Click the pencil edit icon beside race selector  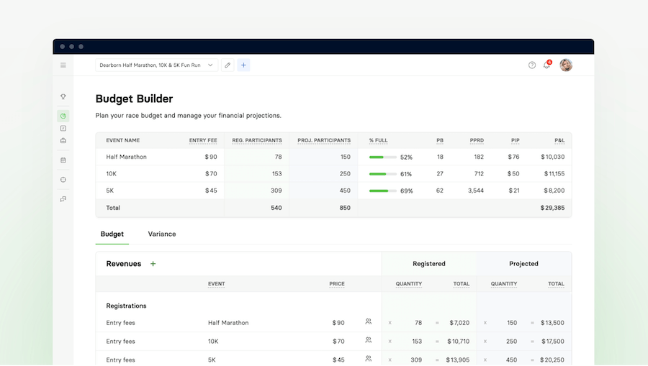point(228,65)
